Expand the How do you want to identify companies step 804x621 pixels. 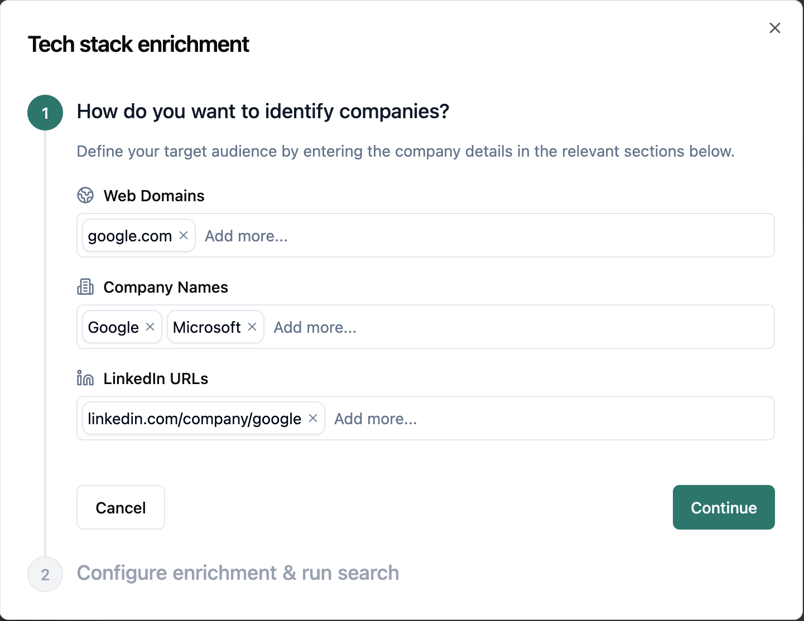pyautogui.click(x=263, y=111)
